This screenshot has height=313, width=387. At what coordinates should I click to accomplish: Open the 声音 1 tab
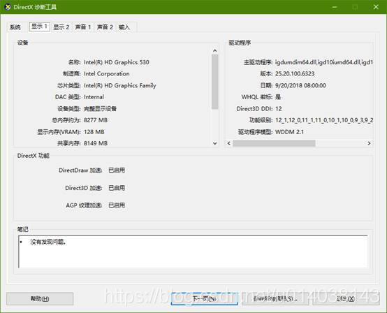(x=83, y=27)
